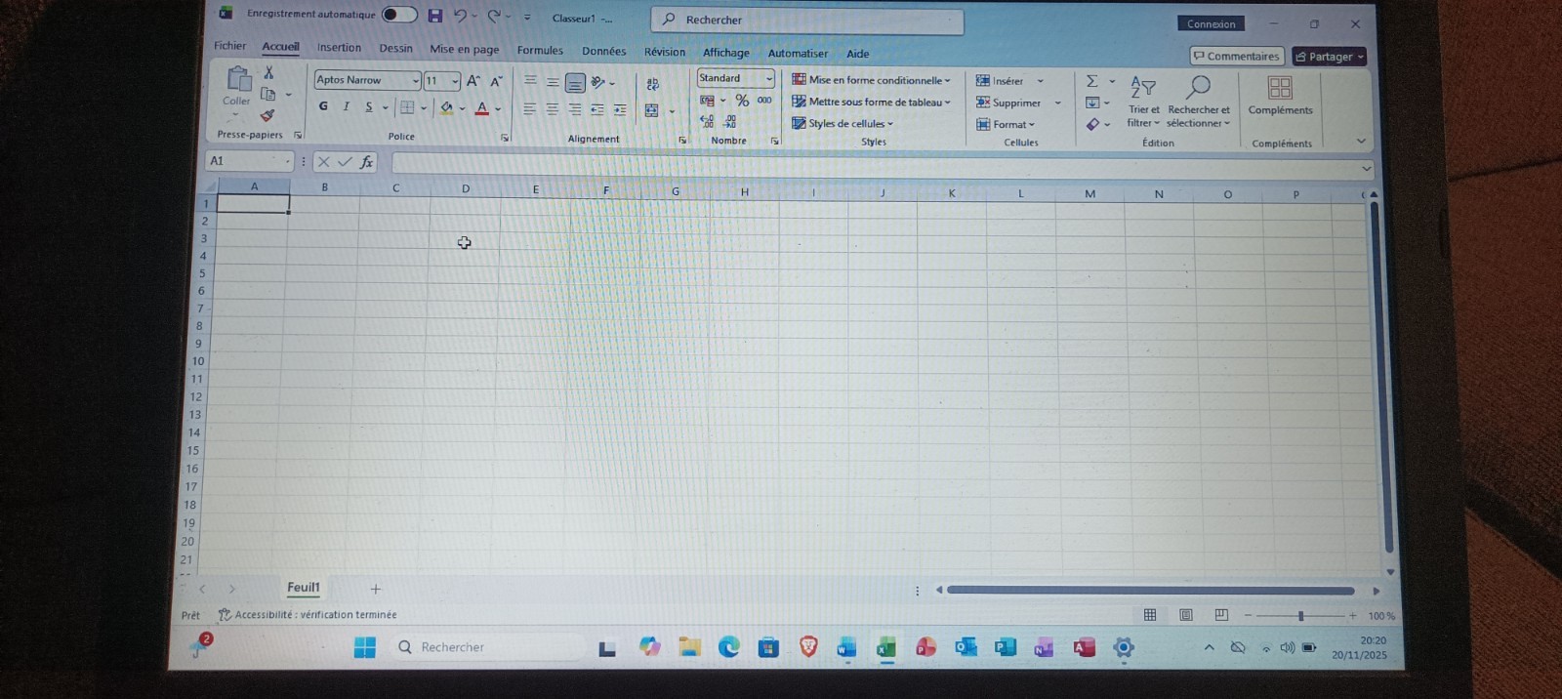1562x699 pixels.
Task: Toggle bottom vertical alignment
Action: (x=576, y=83)
